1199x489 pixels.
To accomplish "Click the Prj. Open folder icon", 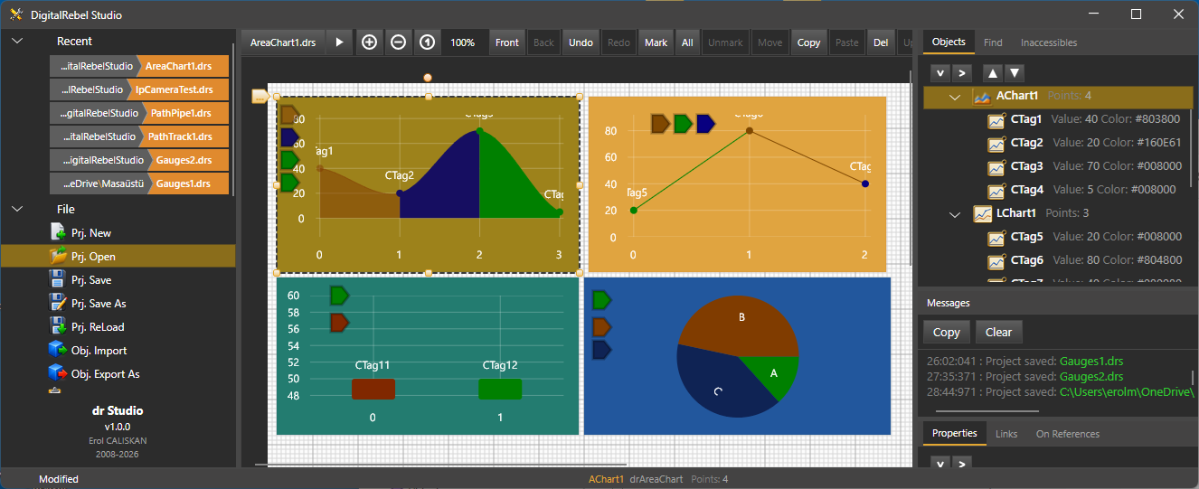I will pyautogui.click(x=58, y=257).
